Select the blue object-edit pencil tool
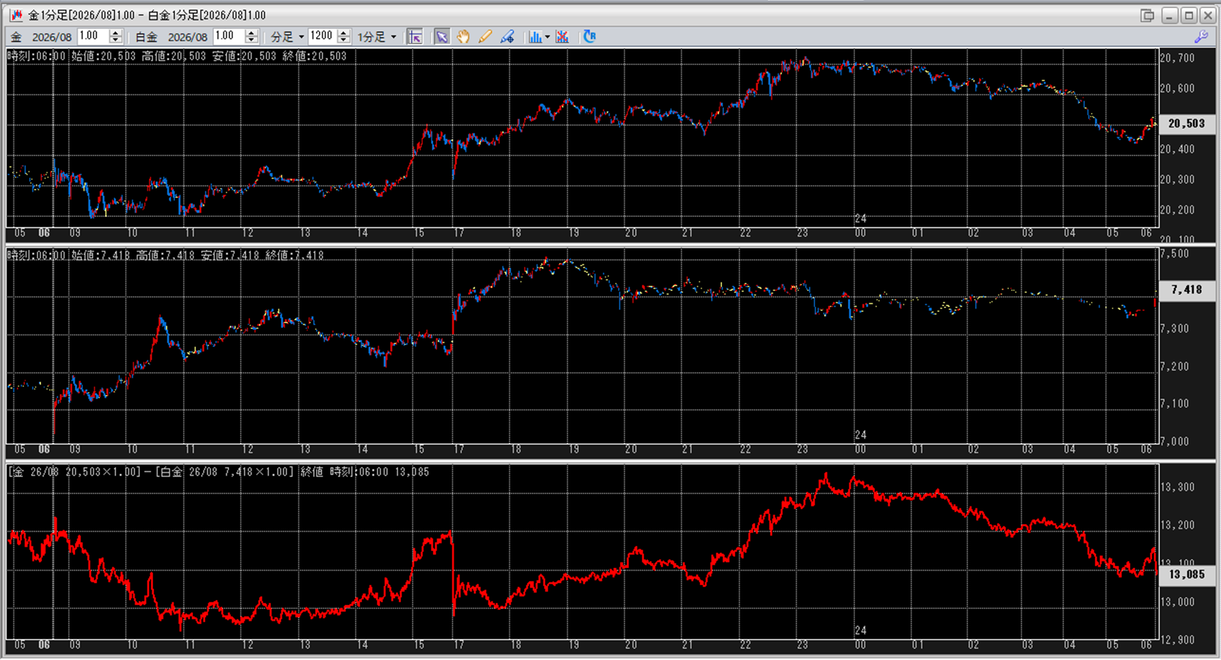Screen dimensions: 1221x660 click(x=507, y=37)
